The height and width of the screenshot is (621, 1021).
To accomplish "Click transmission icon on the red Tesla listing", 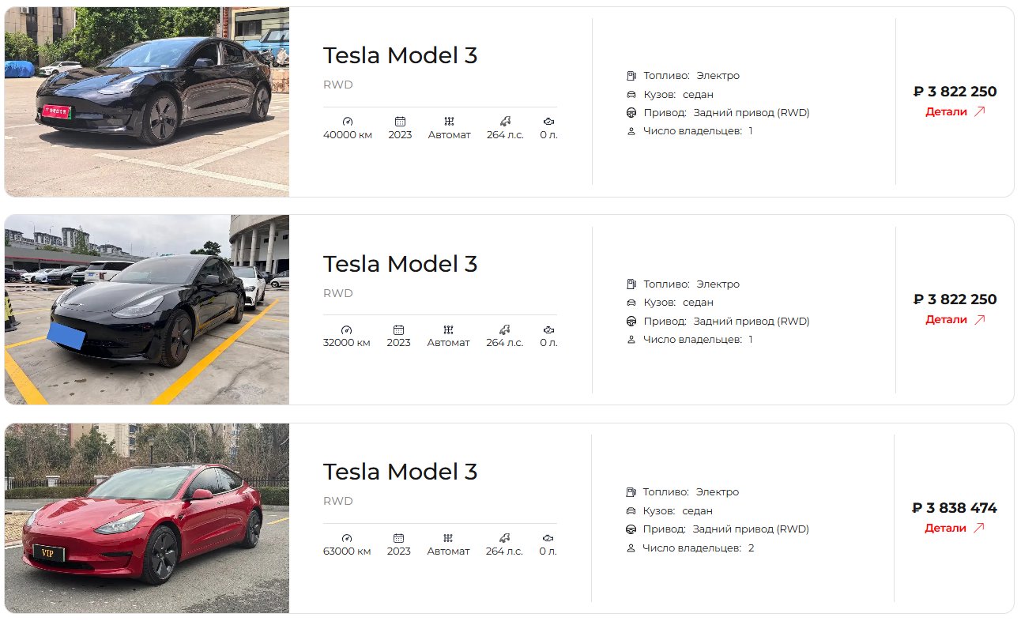I will click(x=448, y=537).
